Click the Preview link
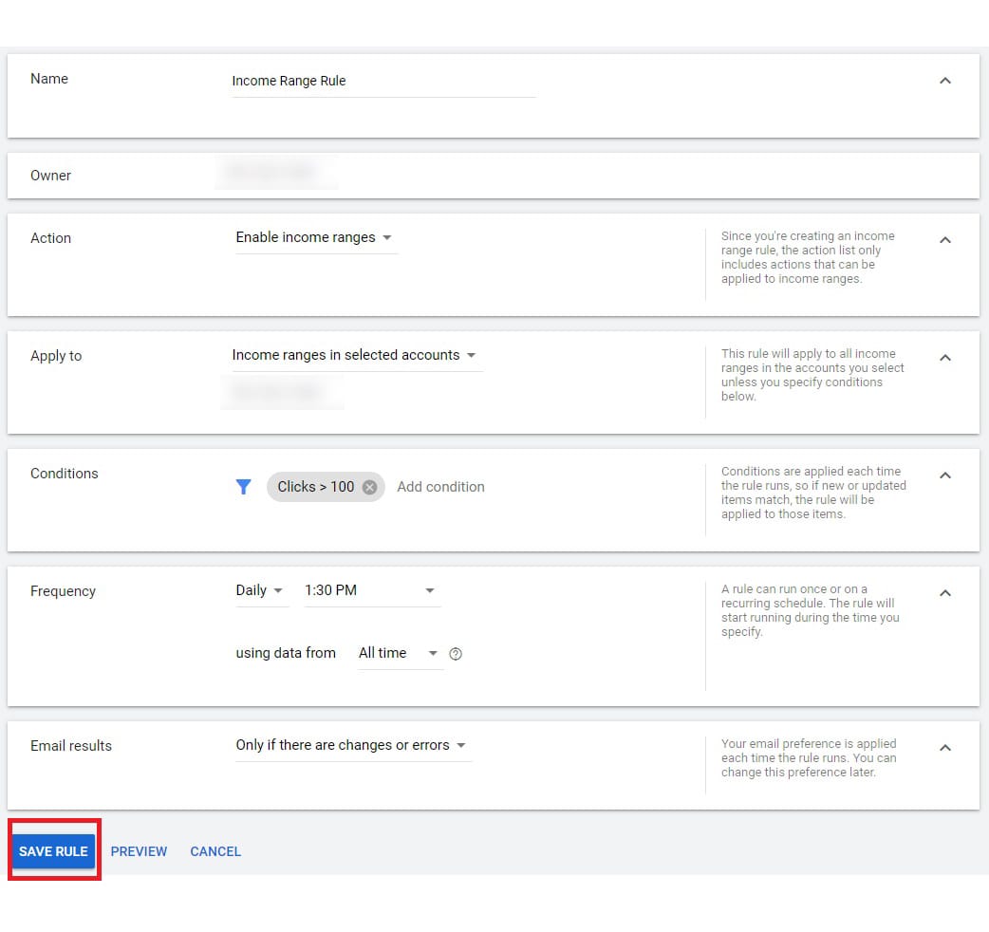989x932 pixels. coord(139,851)
